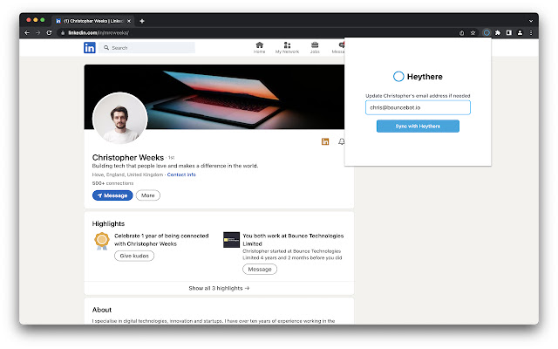Reload the page with refresh icon
558x349 pixels.
pyautogui.click(x=49, y=33)
